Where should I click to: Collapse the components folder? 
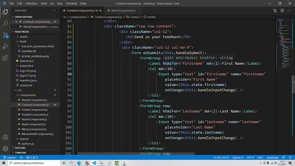(28, 95)
